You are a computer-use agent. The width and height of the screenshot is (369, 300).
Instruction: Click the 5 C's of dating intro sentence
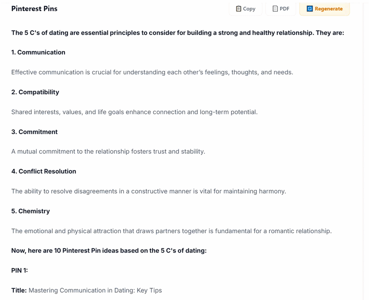point(178,33)
